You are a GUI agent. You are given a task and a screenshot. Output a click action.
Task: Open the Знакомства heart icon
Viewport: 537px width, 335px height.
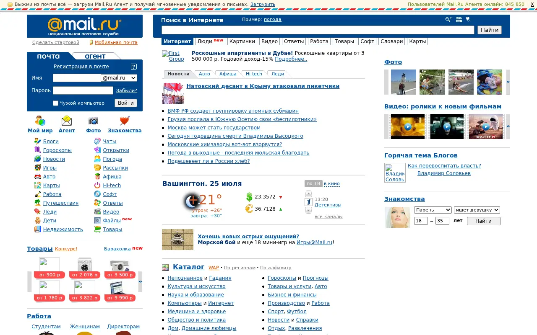[x=125, y=121]
